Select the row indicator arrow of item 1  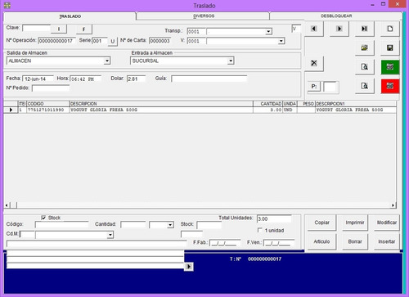11,110
